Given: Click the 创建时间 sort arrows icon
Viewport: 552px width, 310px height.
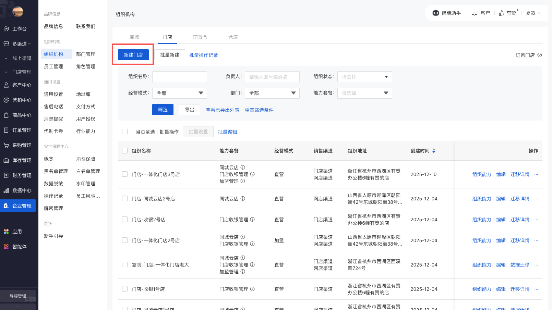Looking at the screenshot, I should pyautogui.click(x=434, y=151).
